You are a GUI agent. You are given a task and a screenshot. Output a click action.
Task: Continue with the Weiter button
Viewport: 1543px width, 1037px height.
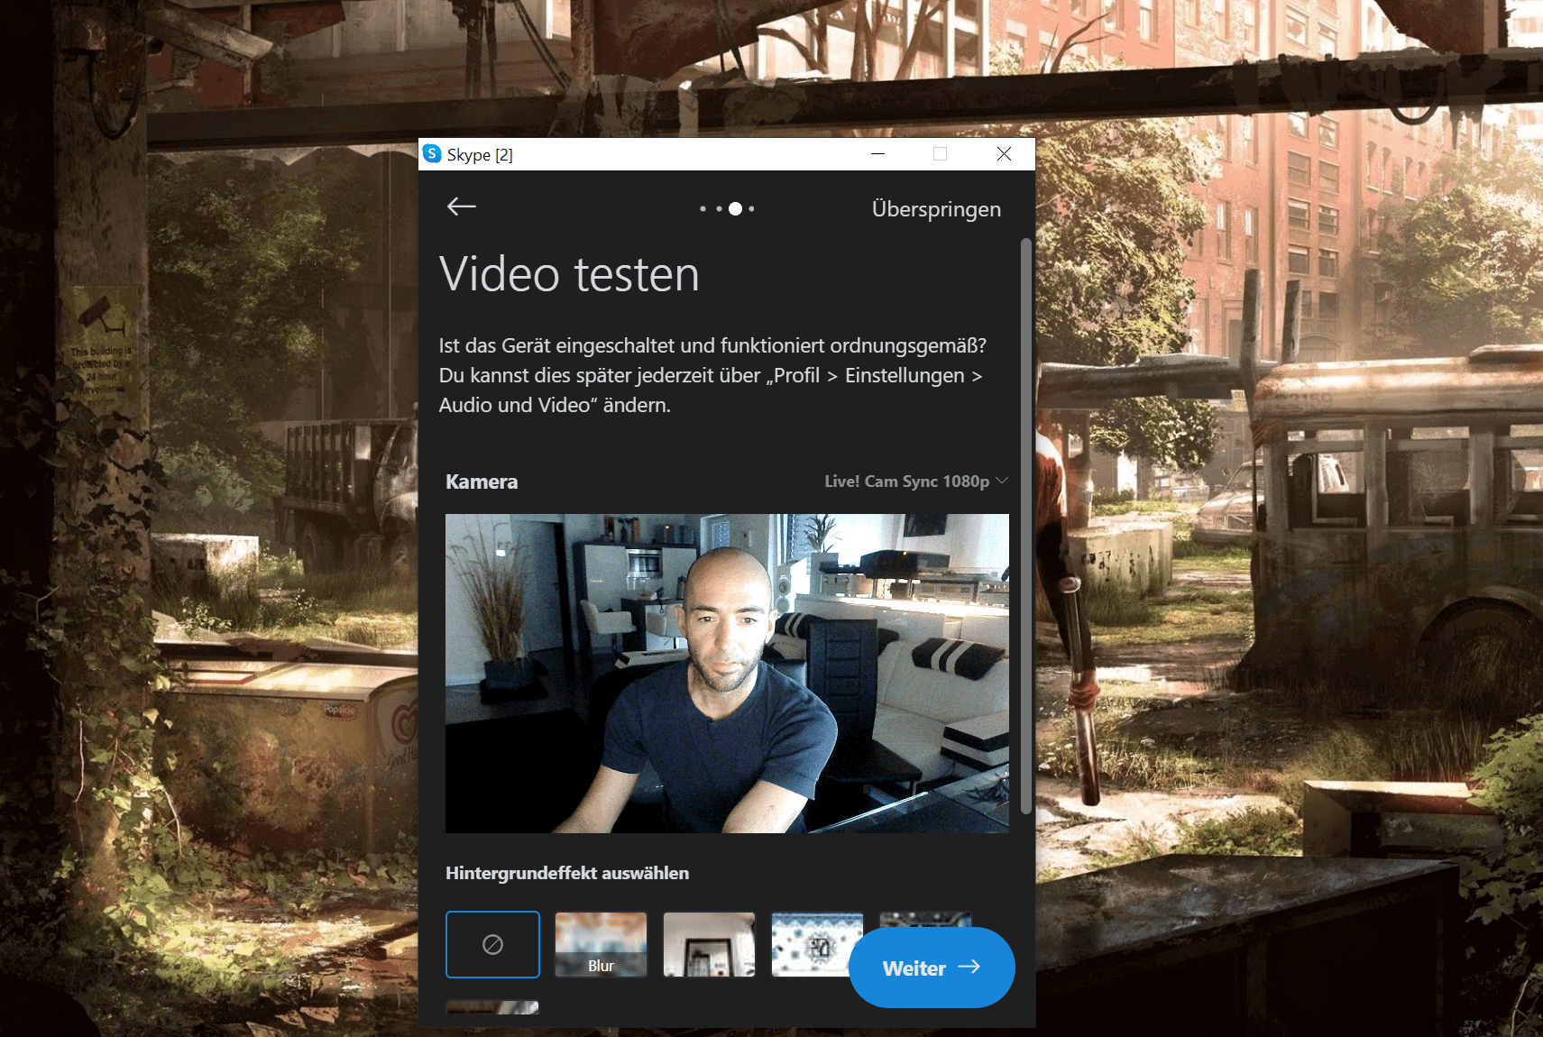tap(932, 968)
